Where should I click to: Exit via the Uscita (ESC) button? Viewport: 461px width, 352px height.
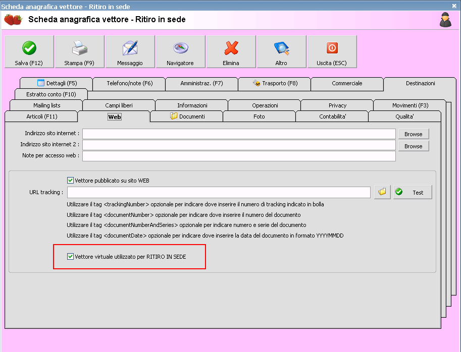pos(332,51)
